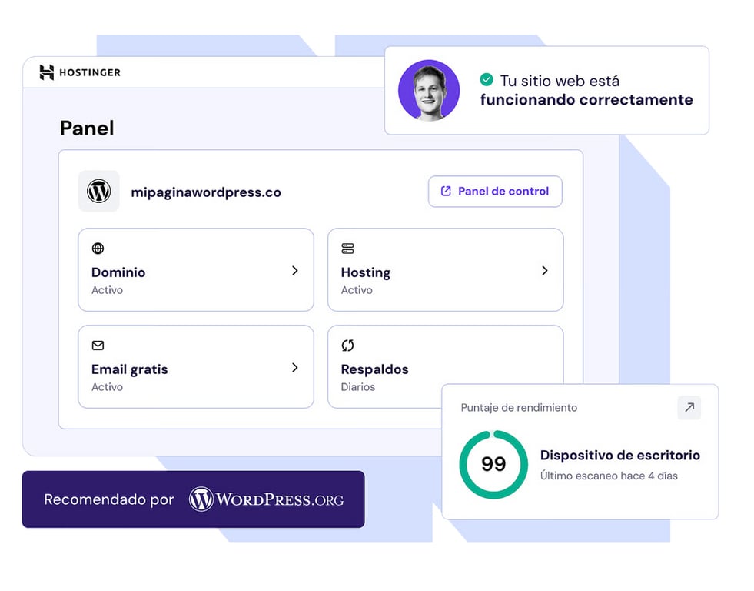The image size is (754, 591).
Task: Expand the Dominio section chevron
Action: (x=294, y=271)
